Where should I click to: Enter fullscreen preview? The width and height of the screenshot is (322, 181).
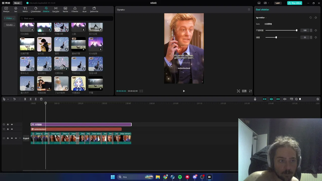(x=250, y=91)
